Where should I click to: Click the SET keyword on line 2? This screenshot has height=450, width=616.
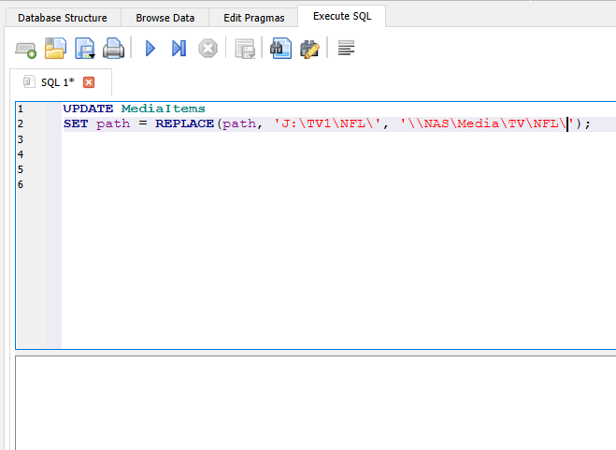point(76,123)
